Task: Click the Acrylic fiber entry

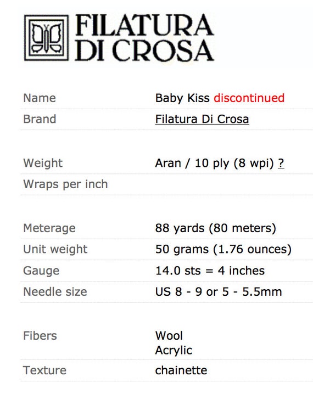Action: pos(174,350)
